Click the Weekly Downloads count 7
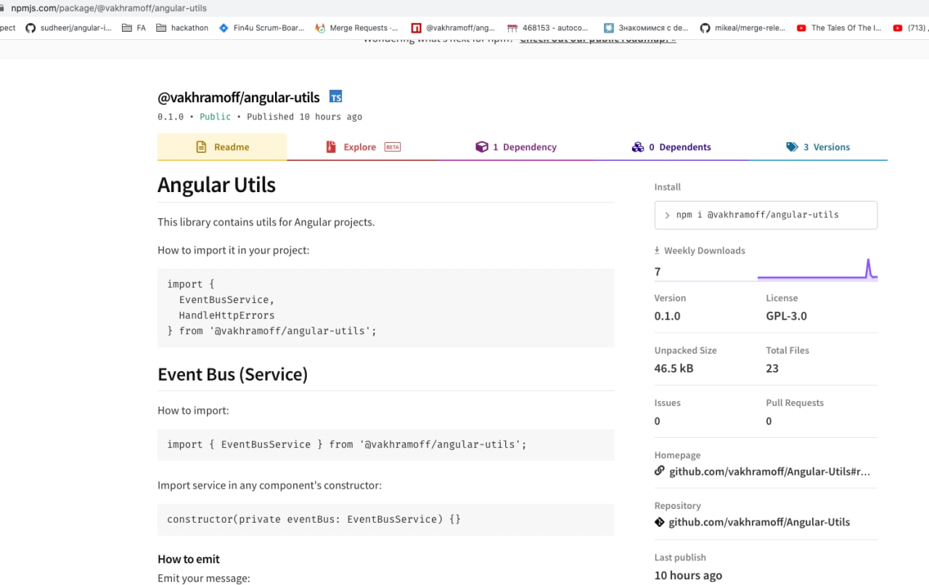 658,272
